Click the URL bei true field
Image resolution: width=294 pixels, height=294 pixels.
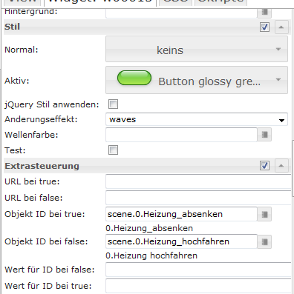tap(198, 181)
